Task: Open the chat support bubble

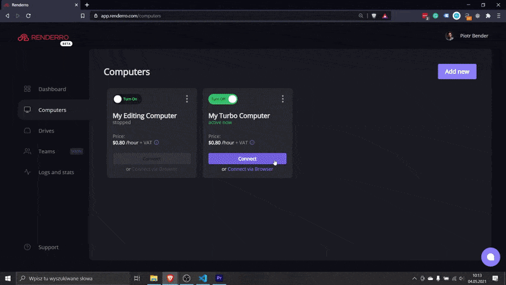Action: pos(491,257)
